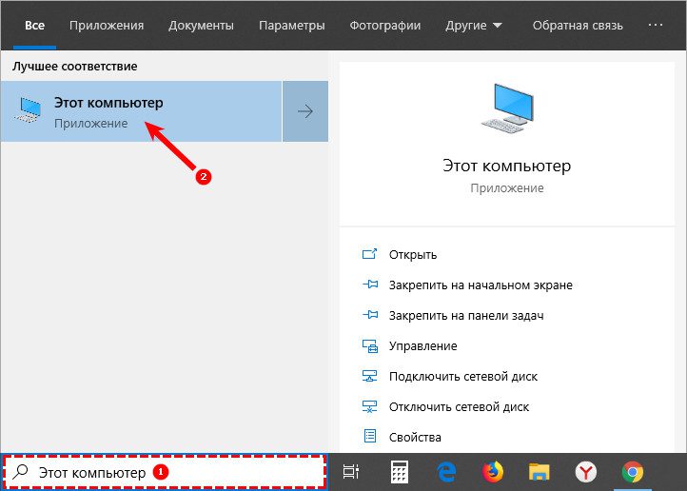Image resolution: width=687 pixels, height=491 pixels.
Task: Click the Свойства list icon
Action: pos(370,436)
